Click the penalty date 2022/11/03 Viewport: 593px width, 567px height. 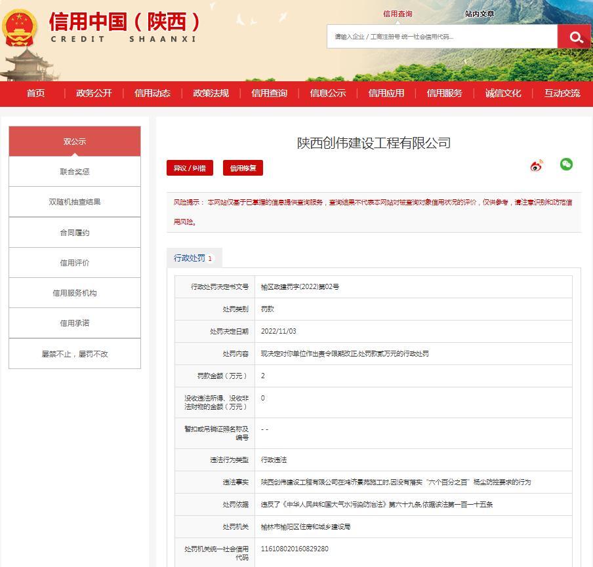tap(279, 331)
